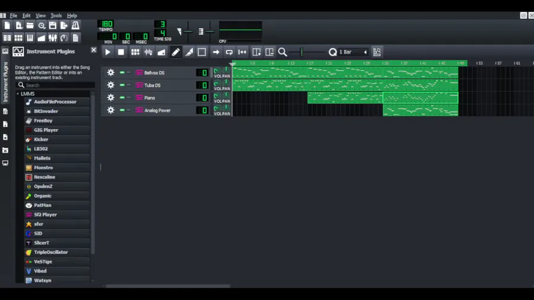Save the current project

pos(53,25)
